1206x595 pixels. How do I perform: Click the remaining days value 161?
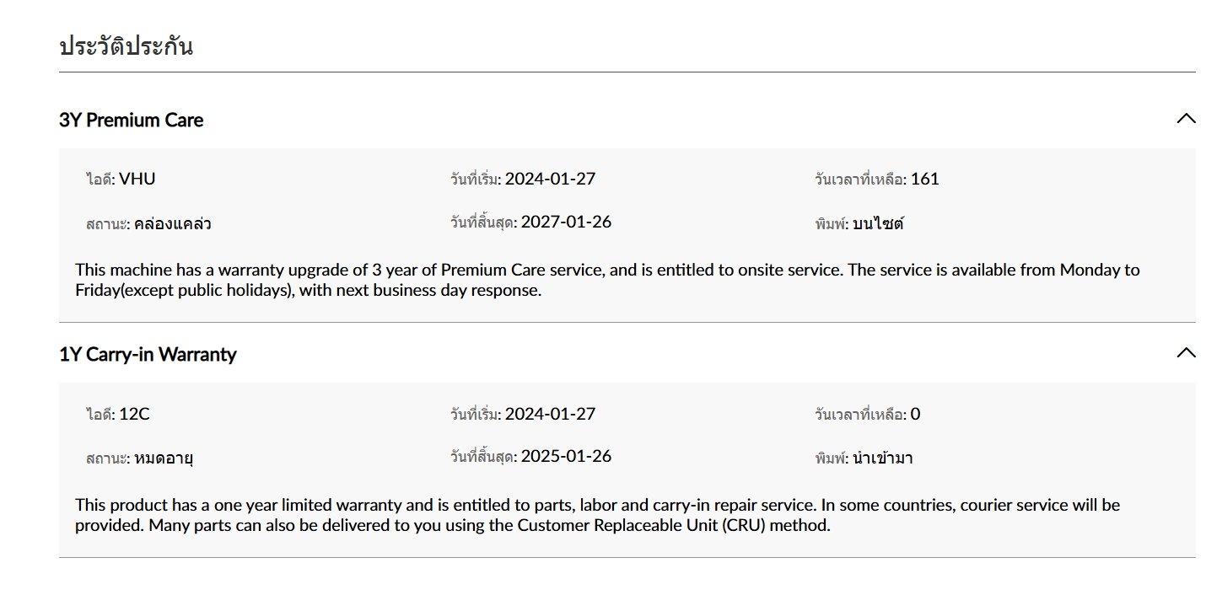[x=924, y=179]
